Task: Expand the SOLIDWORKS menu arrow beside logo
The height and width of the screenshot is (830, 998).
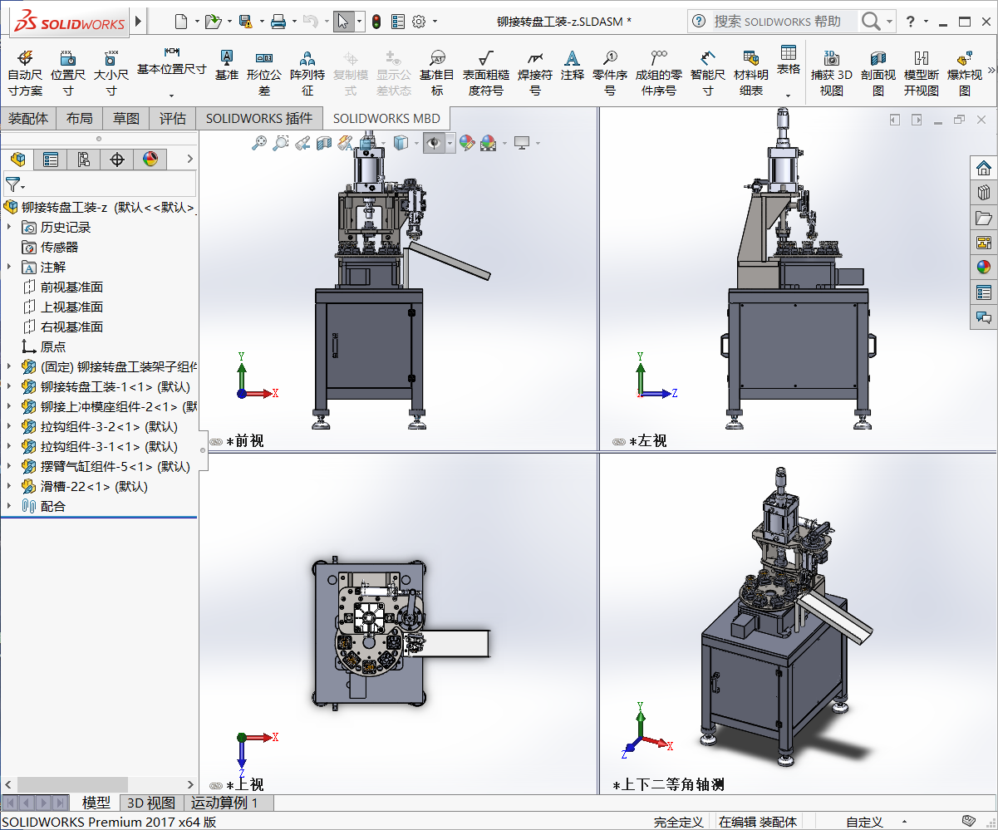Action: (138, 21)
